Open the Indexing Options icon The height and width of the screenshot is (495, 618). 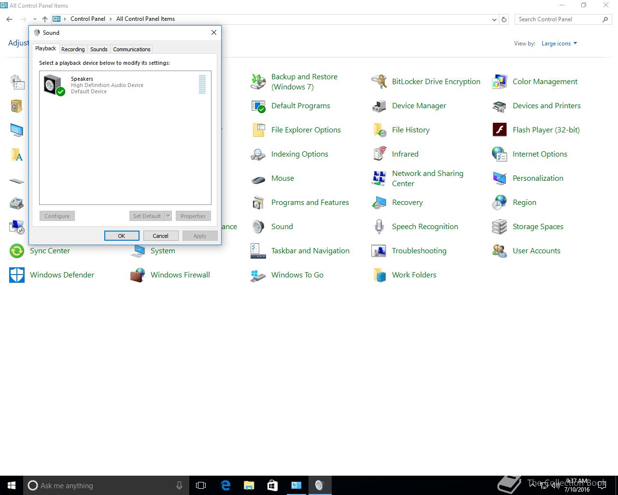(x=258, y=154)
